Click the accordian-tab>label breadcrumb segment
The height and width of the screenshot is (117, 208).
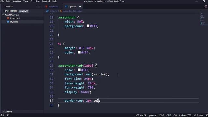point(73,11)
